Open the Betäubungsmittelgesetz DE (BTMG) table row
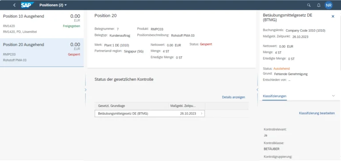This screenshot has width=341, height=161. (x=150, y=114)
